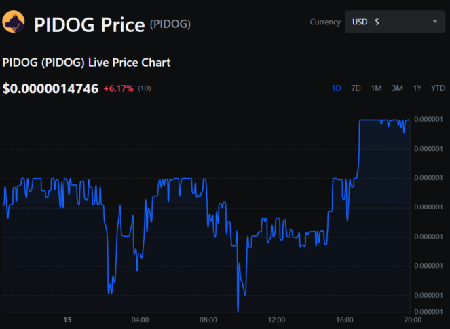Image resolution: width=450 pixels, height=329 pixels.
Task: Click the Currency label
Action: coord(325,22)
